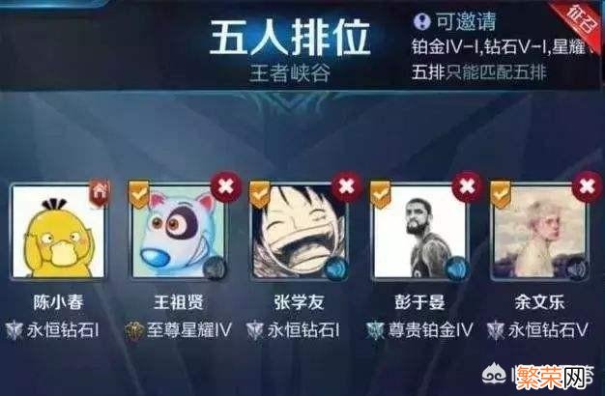Remove player 张学友 with red X

pyautogui.click(x=347, y=186)
